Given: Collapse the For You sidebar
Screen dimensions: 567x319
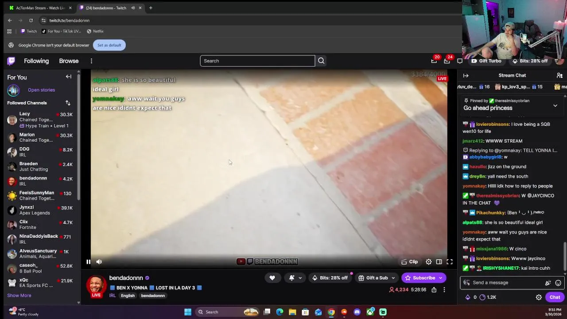Looking at the screenshot, I should (x=69, y=77).
